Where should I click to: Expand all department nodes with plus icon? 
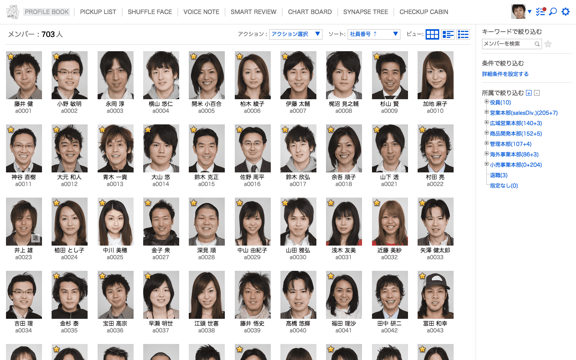pyautogui.click(x=529, y=93)
